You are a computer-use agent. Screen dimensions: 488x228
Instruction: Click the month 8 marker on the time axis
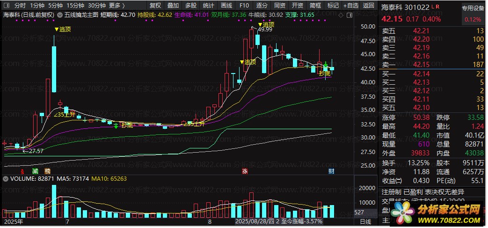(210, 222)
